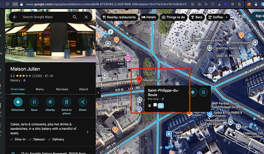Click the C-KAPITAL PARIS 8 marker

[209, 48]
